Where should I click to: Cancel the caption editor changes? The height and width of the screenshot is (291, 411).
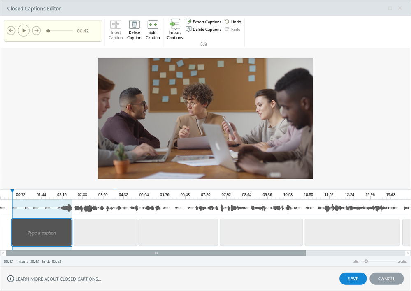pos(386,279)
